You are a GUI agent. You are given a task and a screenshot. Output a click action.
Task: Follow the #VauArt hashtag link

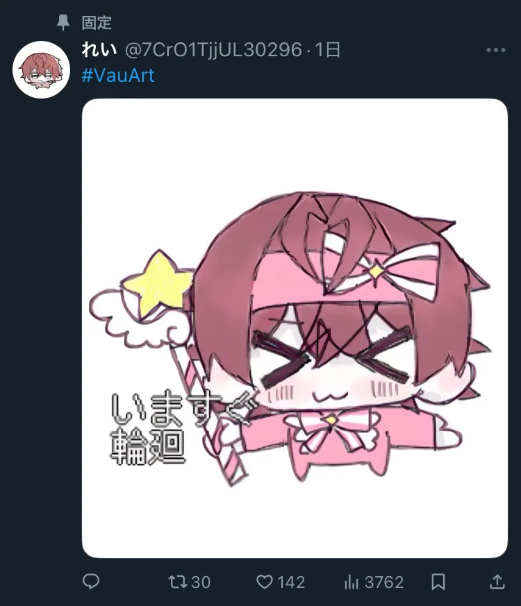(x=118, y=76)
